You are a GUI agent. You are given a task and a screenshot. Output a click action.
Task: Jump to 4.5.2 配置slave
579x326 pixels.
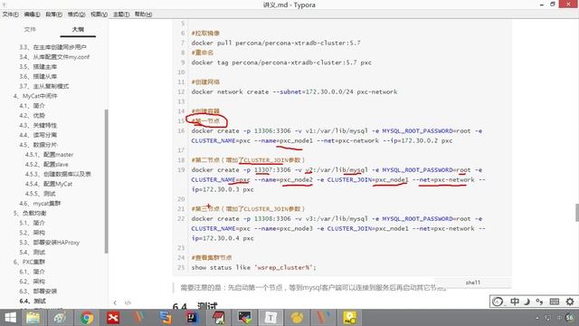click(x=46, y=164)
